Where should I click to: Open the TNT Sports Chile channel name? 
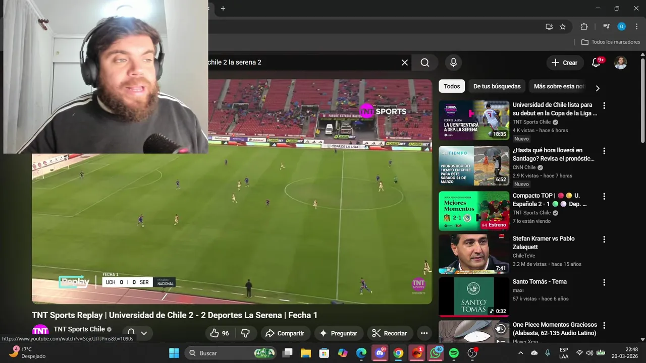pos(79,329)
